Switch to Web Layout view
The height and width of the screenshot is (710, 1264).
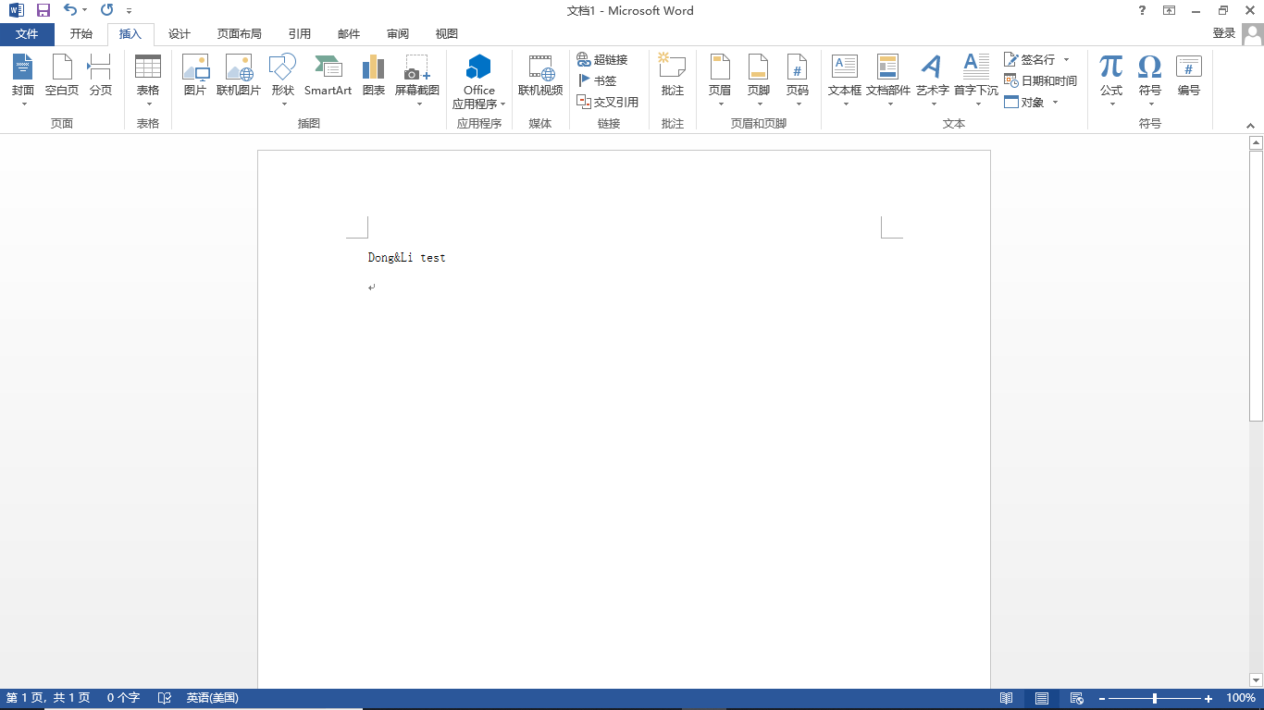tap(1077, 698)
